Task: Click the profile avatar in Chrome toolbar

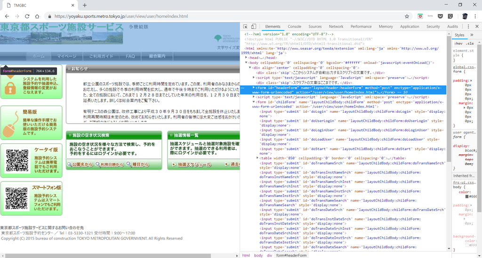Action: [x=465, y=16]
